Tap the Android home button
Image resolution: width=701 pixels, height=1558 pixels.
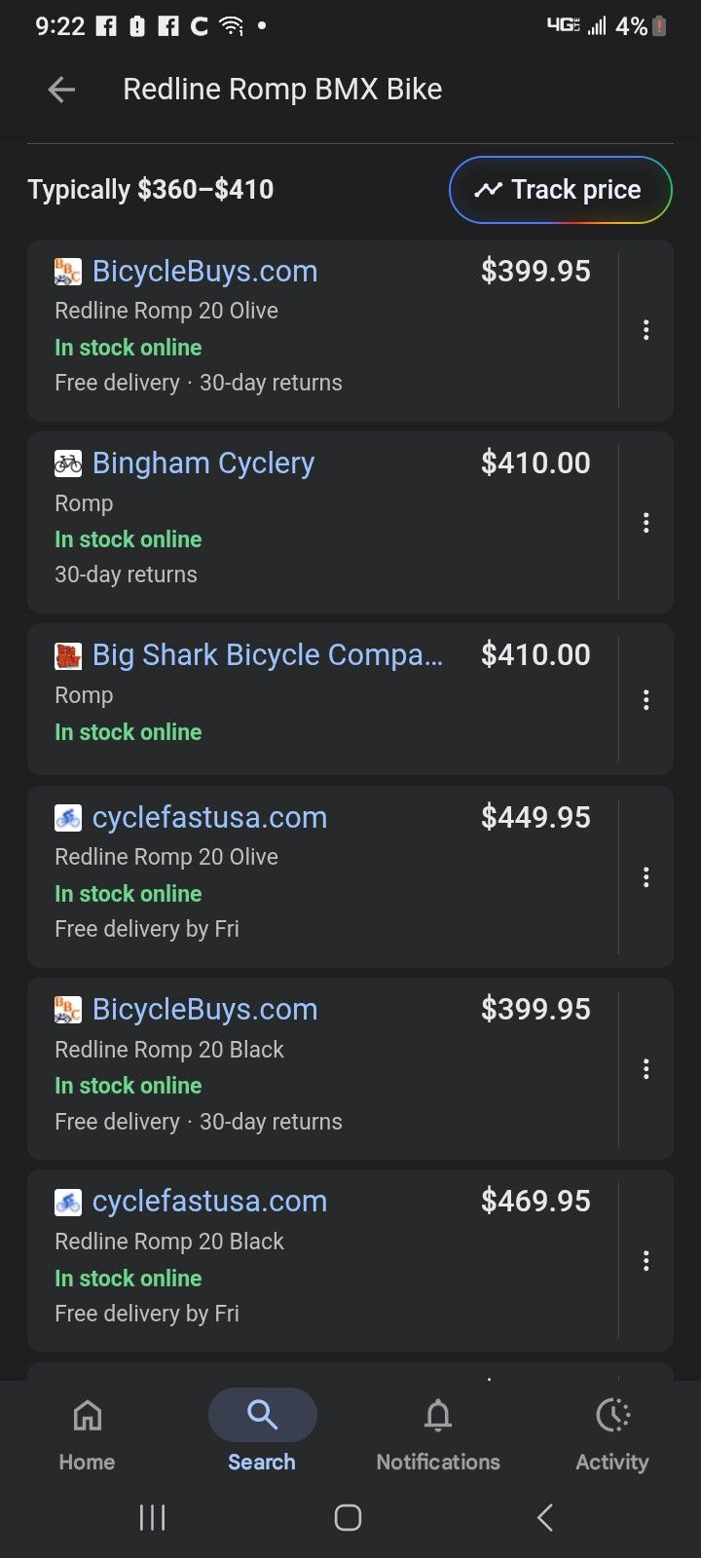(349, 1517)
